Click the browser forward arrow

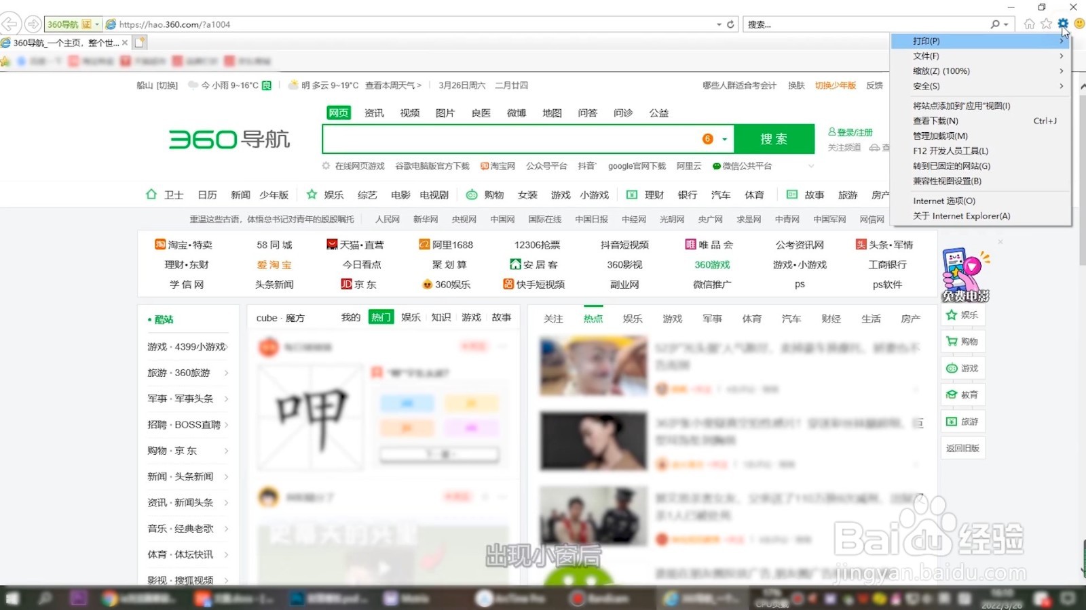pyautogui.click(x=32, y=24)
